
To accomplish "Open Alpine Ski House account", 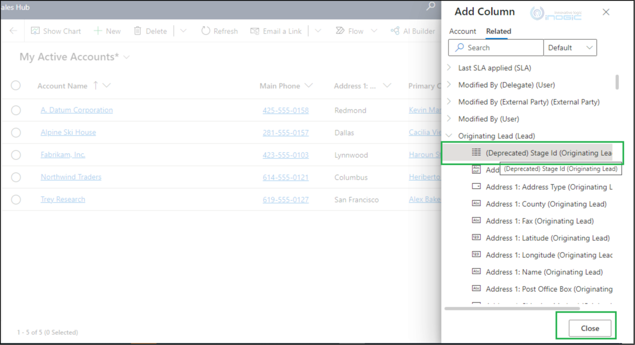I will (68, 132).
